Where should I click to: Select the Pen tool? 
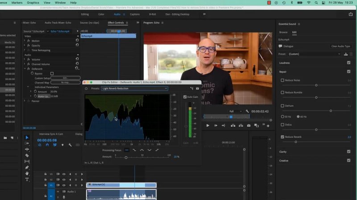point(27,168)
